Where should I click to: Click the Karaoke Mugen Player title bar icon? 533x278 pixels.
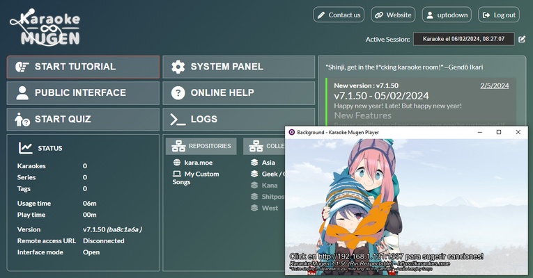292,132
